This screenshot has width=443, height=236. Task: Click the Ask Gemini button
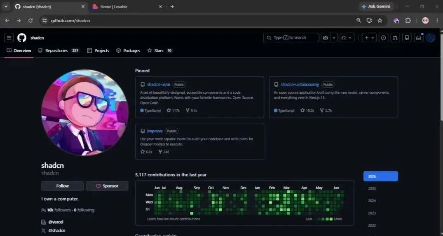(x=376, y=7)
